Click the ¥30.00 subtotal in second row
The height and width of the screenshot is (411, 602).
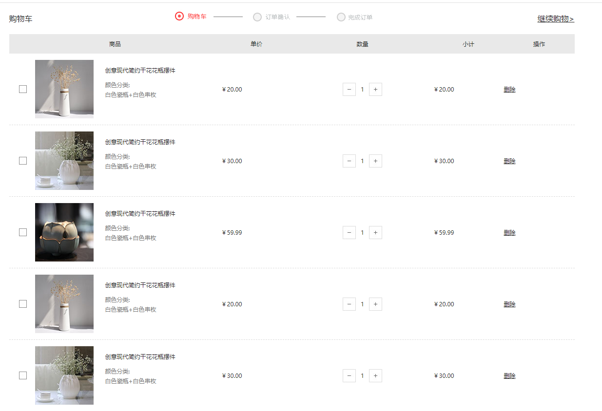pos(444,161)
